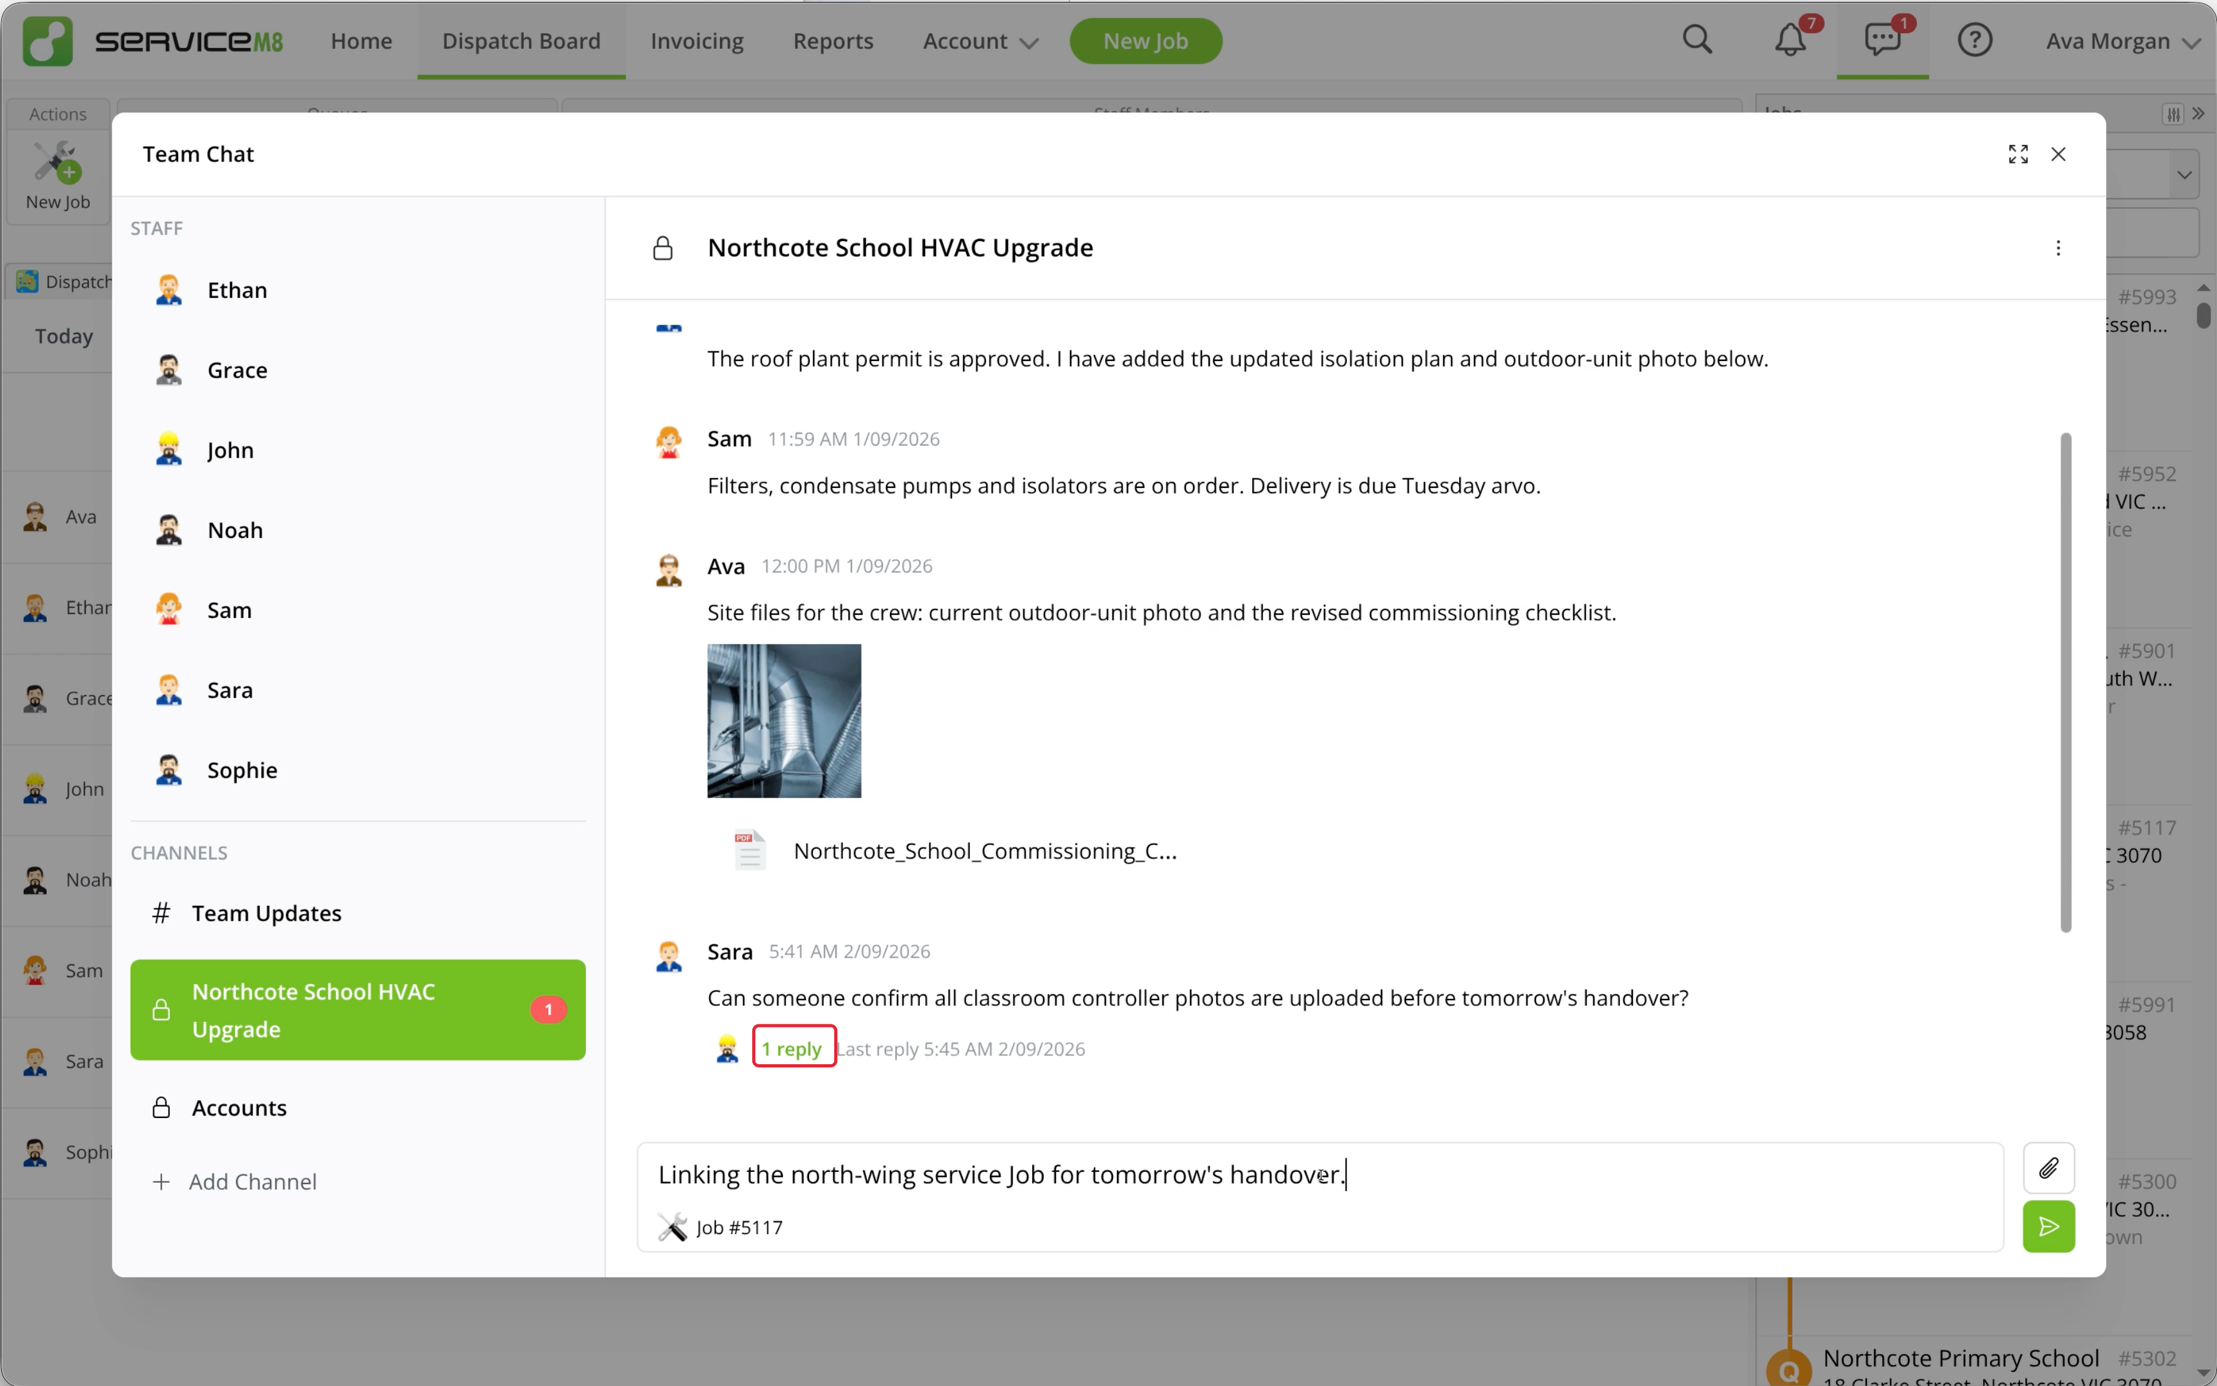2217x1386 pixels.
Task: Click the chat conversation scrollbar
Action: 2065,682
